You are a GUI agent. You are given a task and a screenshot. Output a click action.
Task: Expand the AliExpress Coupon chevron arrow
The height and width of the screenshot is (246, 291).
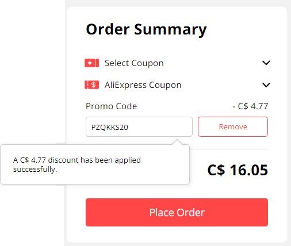[x=266, y=85]
